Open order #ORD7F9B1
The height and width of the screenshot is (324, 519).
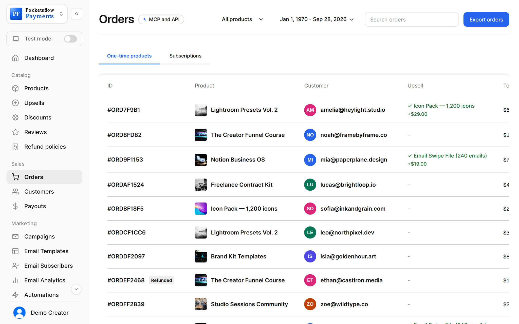click(x=124, y=110)
